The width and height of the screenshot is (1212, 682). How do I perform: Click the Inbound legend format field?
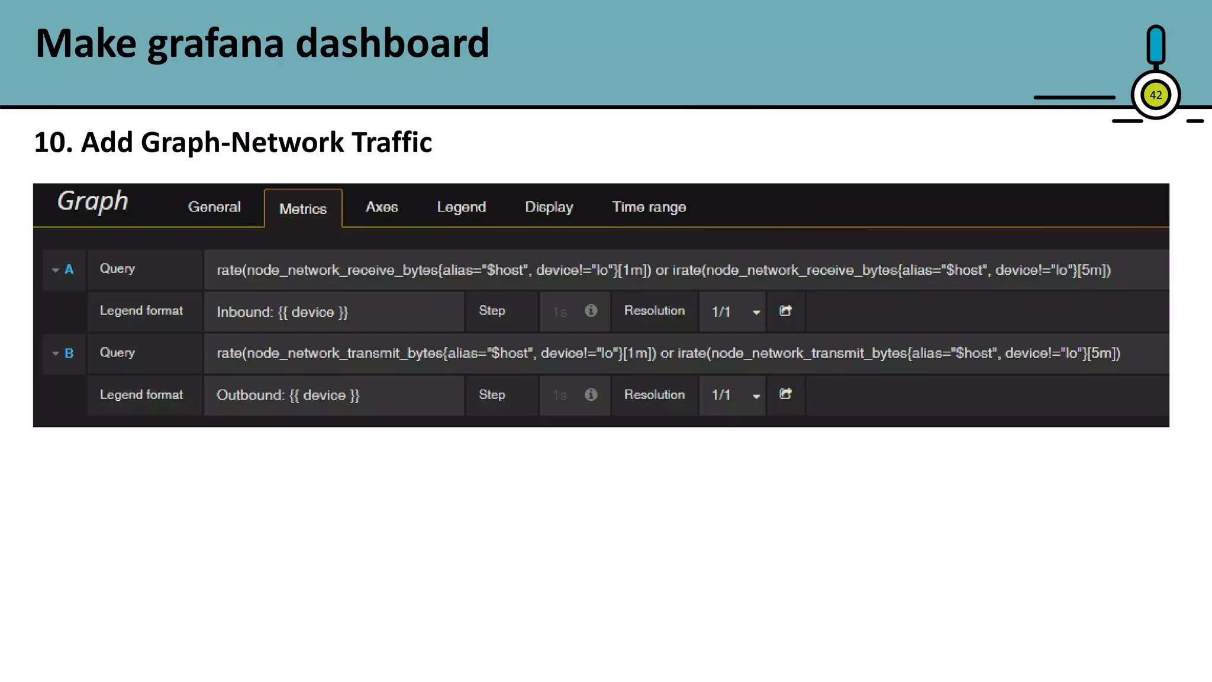coord(334,312)
